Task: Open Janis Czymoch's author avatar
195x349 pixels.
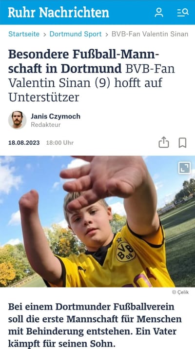Action: (x=18, y=120)
